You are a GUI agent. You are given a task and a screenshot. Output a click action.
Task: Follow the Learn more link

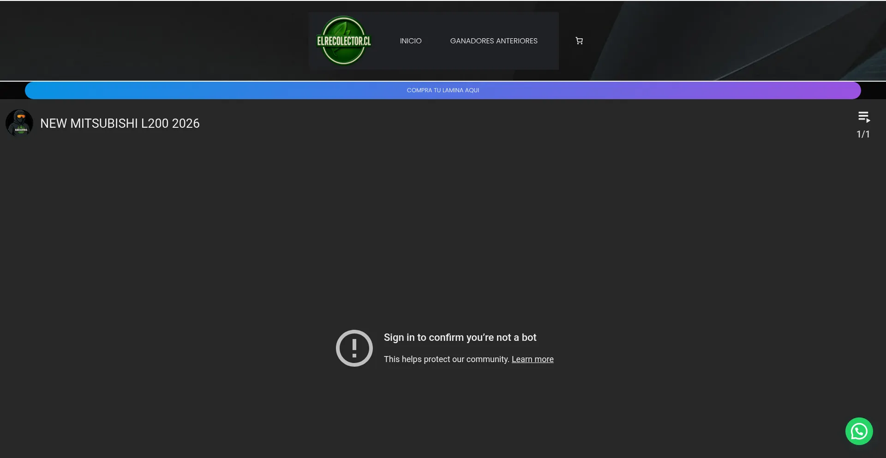click(x=532, y=359)
